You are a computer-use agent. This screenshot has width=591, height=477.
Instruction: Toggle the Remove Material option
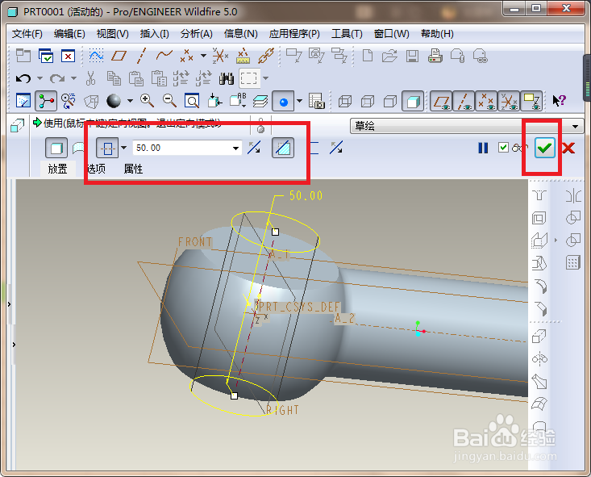coord(283,148)
